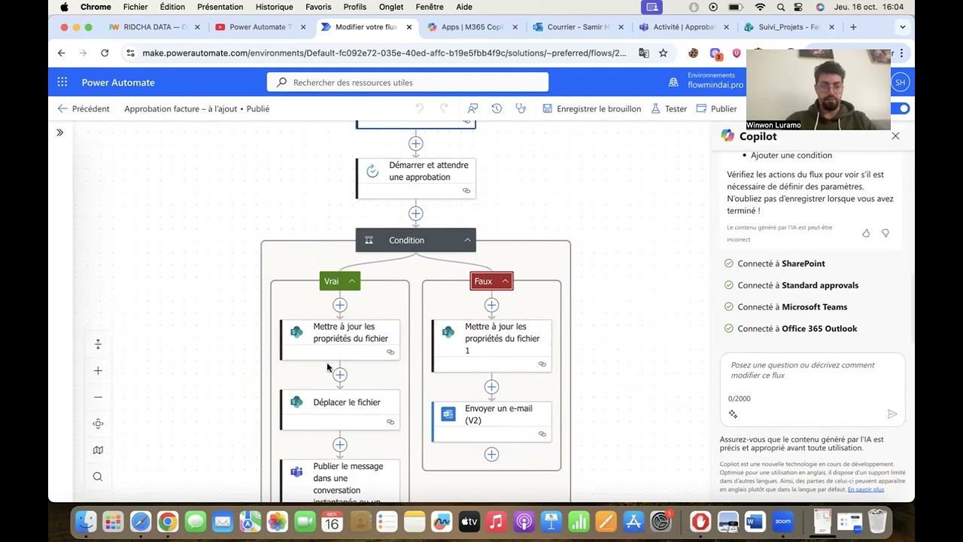
Task: Open the En savoir plus link
Action: pos(866,489)
